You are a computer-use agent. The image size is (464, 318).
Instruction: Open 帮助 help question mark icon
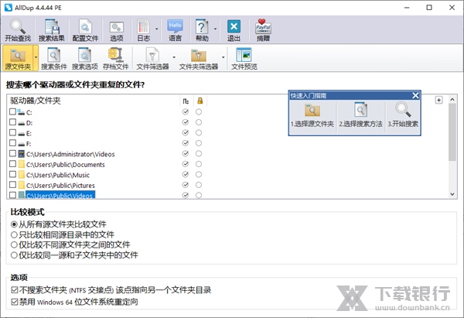click(202, 30)
